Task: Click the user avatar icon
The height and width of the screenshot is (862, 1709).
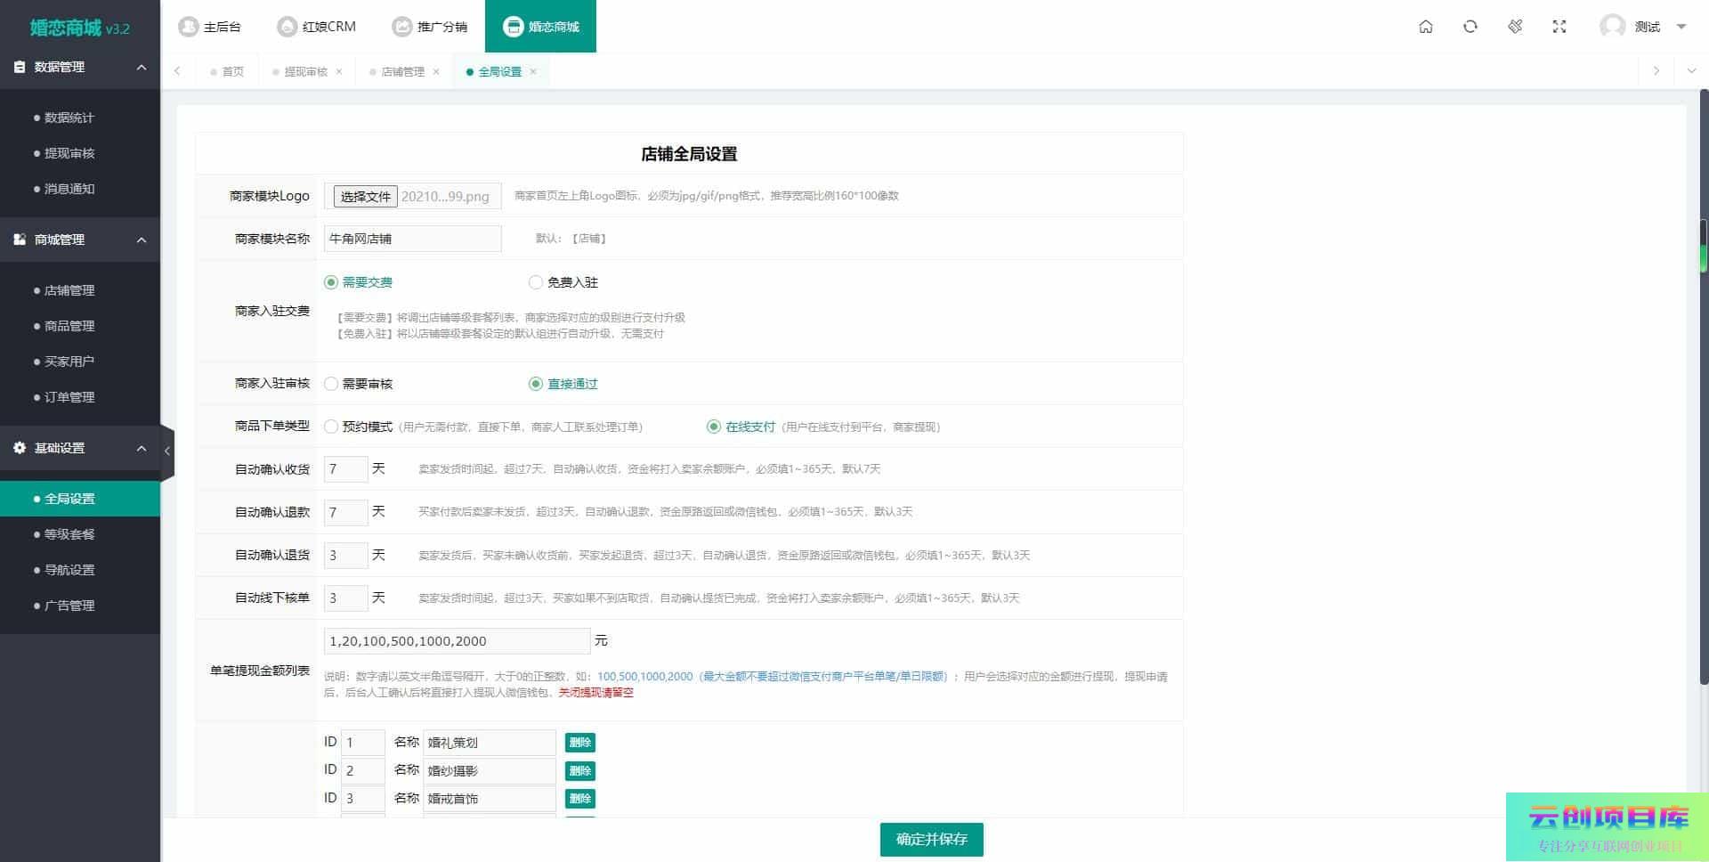Action: (1612, 27)
